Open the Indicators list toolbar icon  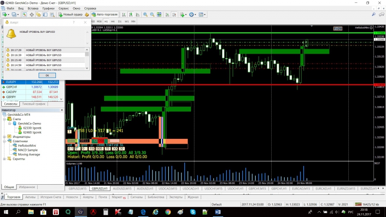182,14
